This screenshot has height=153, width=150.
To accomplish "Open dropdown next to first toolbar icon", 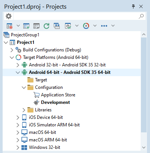I will coord(18,26).
